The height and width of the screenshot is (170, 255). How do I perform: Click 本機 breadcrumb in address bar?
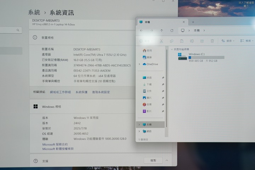(197, 30)
